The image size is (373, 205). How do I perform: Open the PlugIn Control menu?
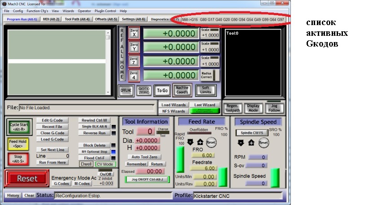pos(105,11)
